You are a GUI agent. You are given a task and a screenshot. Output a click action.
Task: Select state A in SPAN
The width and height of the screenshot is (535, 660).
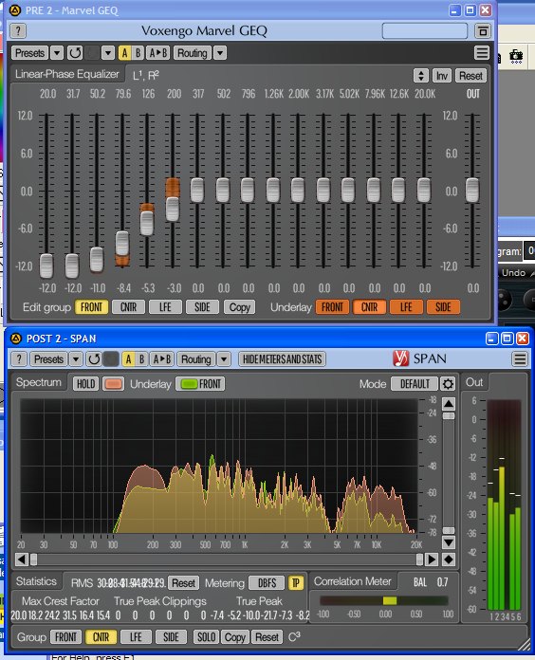pos(128,359)
